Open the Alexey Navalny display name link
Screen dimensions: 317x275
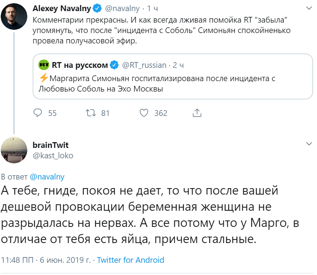(61, 8)
